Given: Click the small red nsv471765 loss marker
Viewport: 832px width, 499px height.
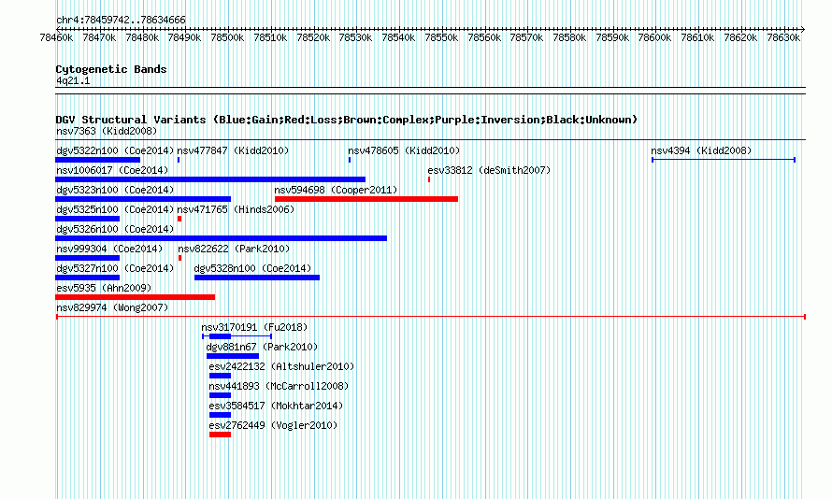Looking at the screenshot, I should (179, 219).
